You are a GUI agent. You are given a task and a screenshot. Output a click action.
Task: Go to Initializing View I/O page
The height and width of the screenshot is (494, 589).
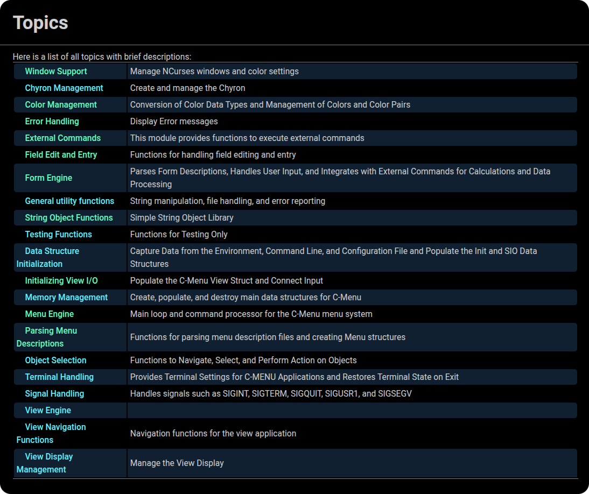point(61,280)
